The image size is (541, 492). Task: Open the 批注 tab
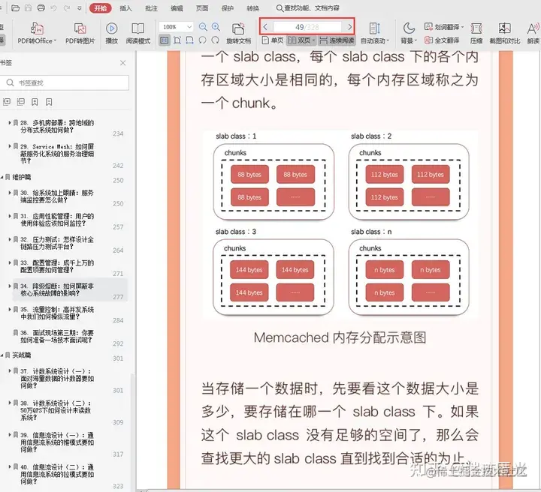pos(151,8)
